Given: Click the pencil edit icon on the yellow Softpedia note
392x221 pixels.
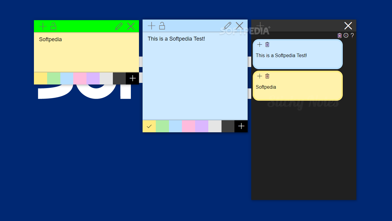Looking at the screenshot, I should click(x=119, y=26).
